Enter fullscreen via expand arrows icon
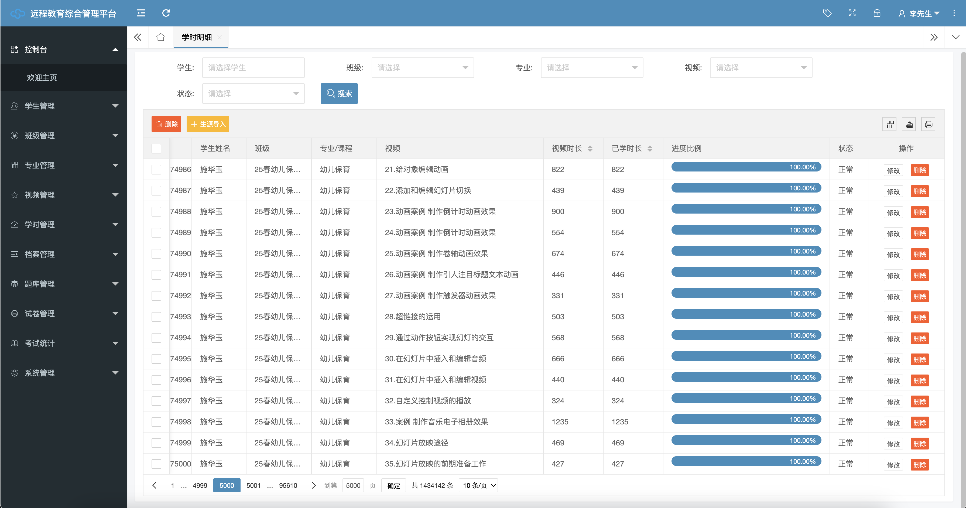Viewport: 966px width, 508px height. (852, 13)
